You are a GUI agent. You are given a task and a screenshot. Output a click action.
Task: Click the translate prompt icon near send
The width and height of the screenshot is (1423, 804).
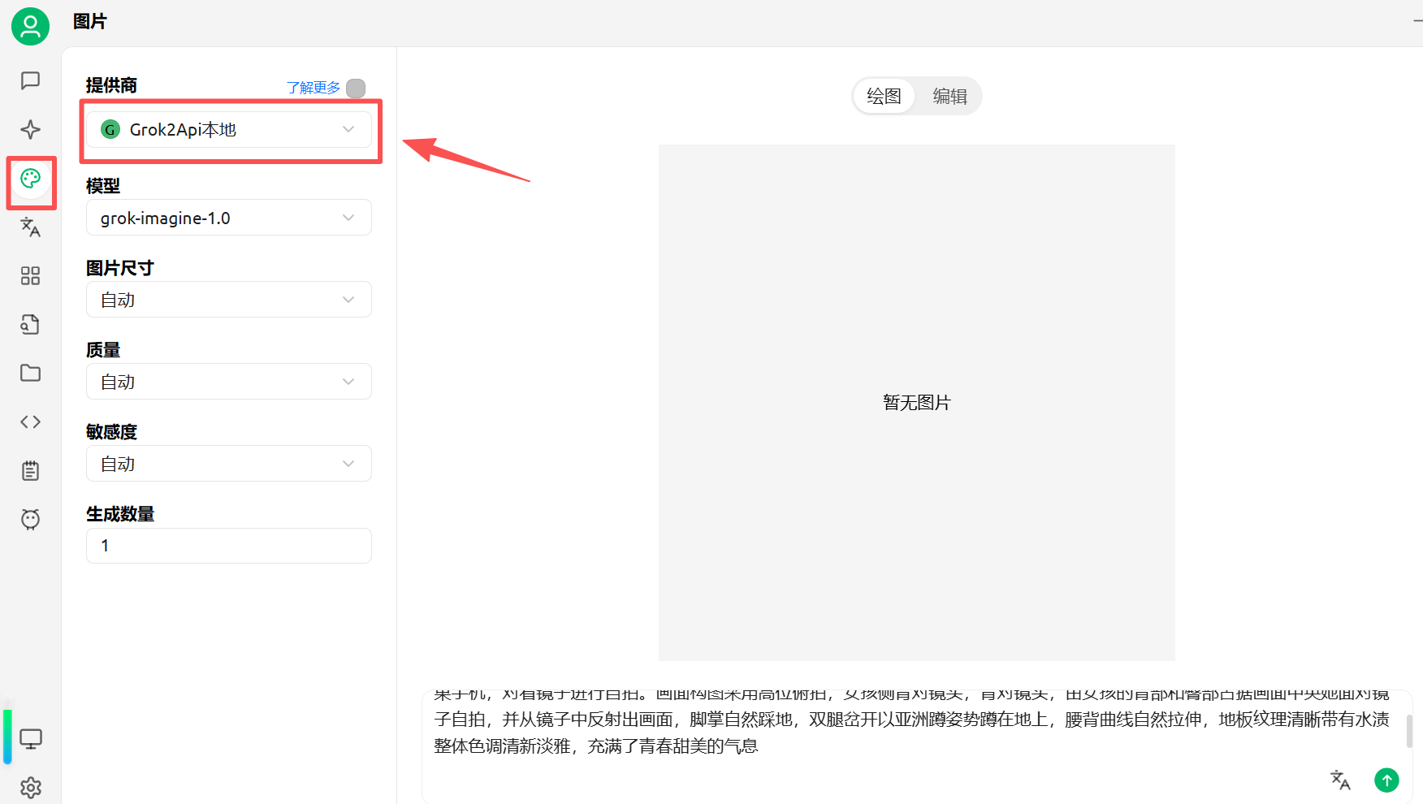tap(1340, 780)
